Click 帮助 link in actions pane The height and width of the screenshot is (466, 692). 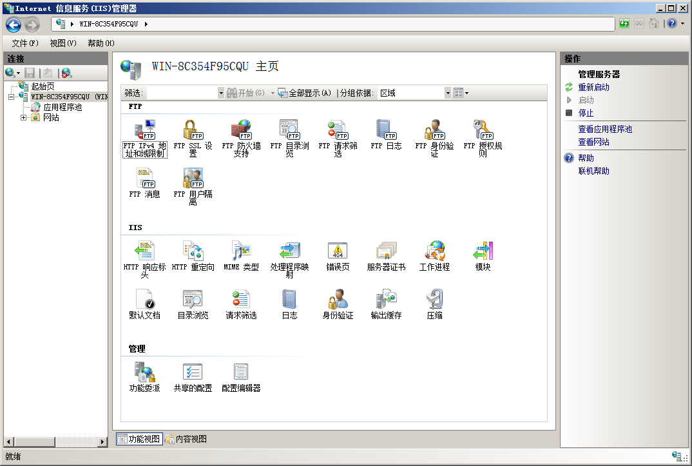tap(586, 158)
